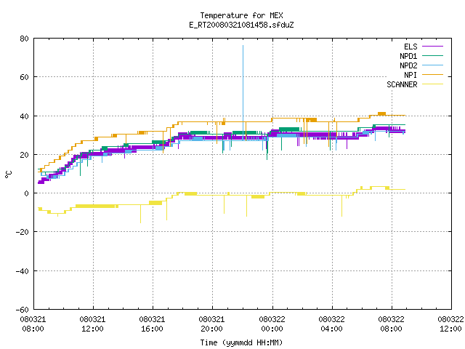The image size is (465, 349).
Task: Click the ELS legend label
Action: [411, 47]
